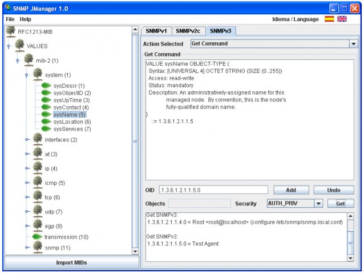Click the RFC1213-MIB tree icon
Image resolution: width=364 pixels, height=274 pixels.
tap(11, 31)
